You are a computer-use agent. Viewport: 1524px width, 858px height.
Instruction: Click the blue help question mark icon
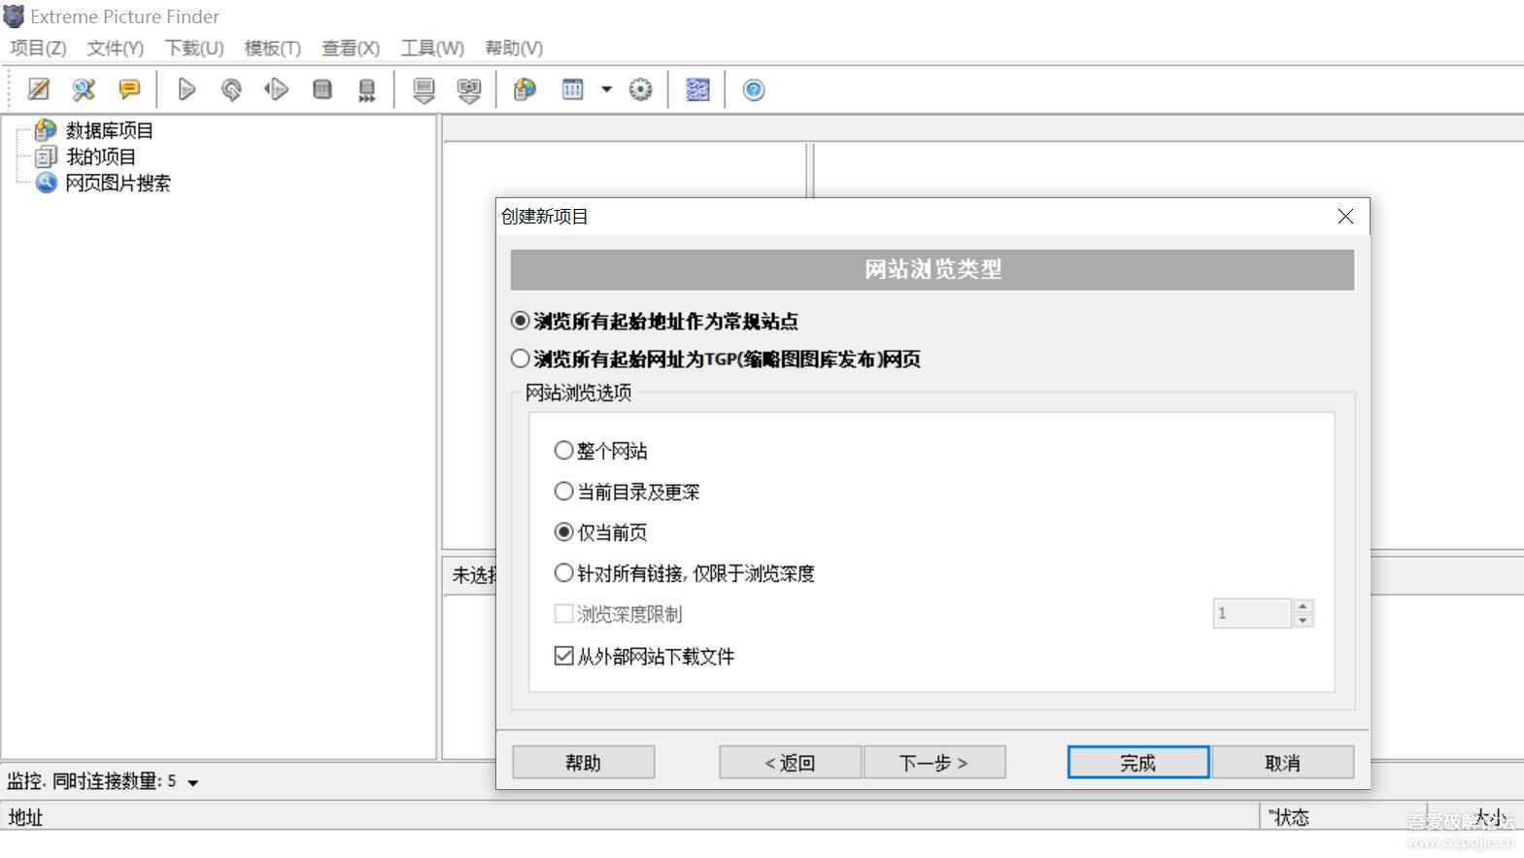[x=754, y=90]
